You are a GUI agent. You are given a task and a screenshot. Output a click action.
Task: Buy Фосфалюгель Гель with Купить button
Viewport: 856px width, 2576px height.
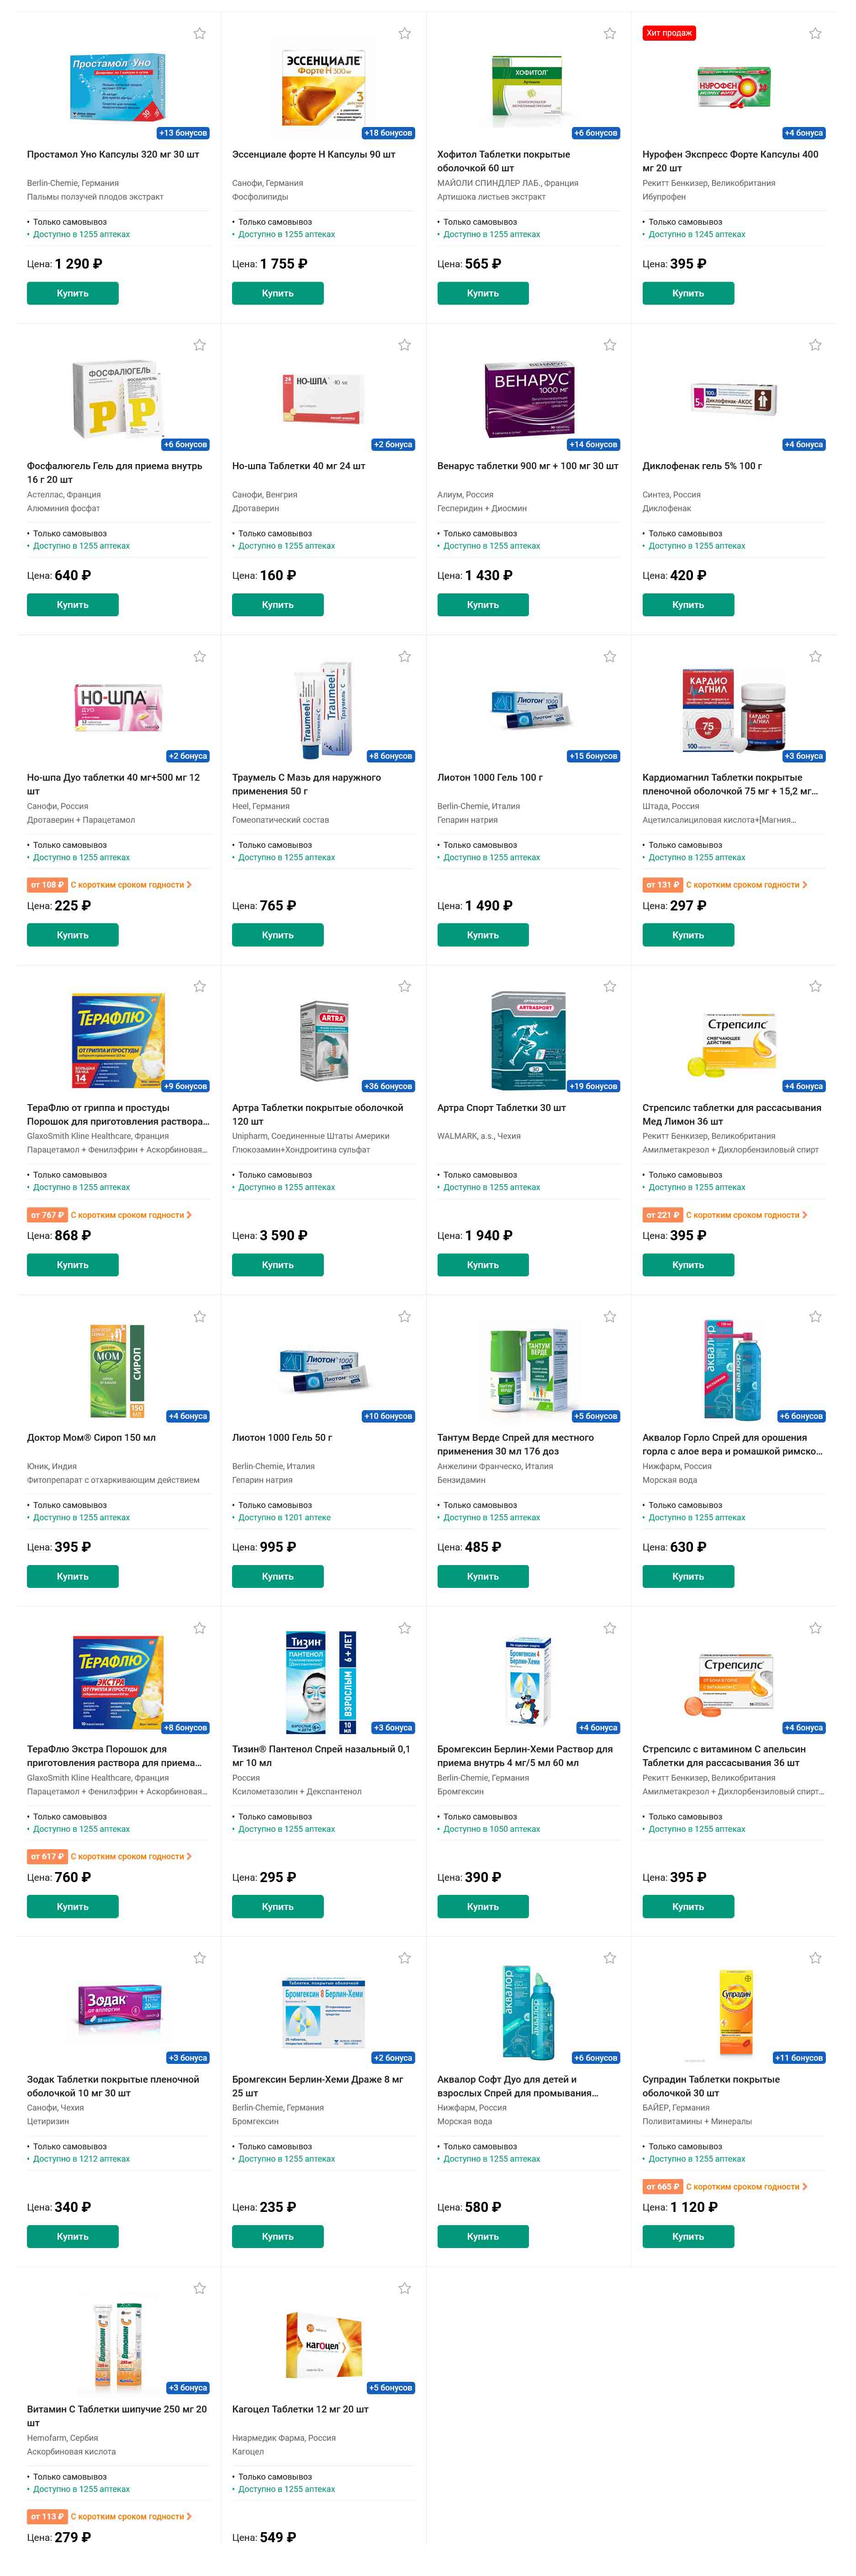pyautogui.click(x=73, y=605)
